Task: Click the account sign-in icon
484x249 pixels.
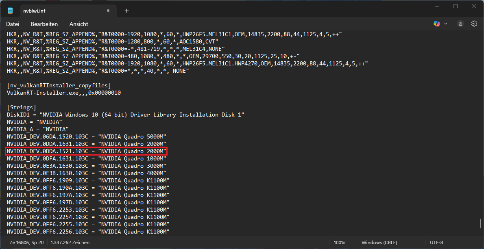Action: [460, 24]
